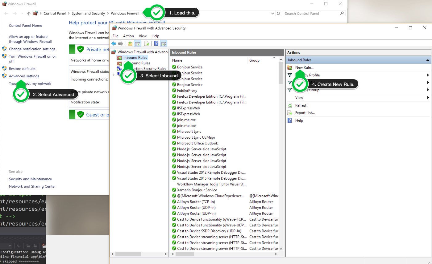Click the green shield icon for Guest or public networks
This screenshot has height=264, width=432.
[81, 115]
